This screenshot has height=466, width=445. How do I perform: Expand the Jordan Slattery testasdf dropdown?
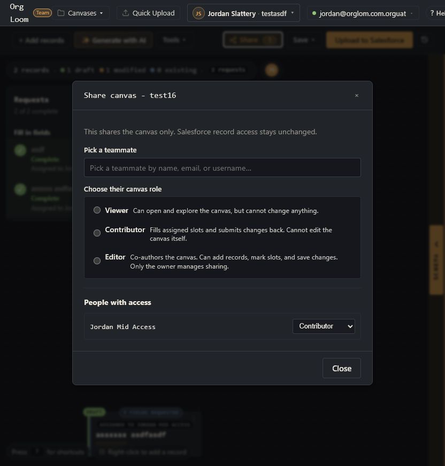click(293, 13)
